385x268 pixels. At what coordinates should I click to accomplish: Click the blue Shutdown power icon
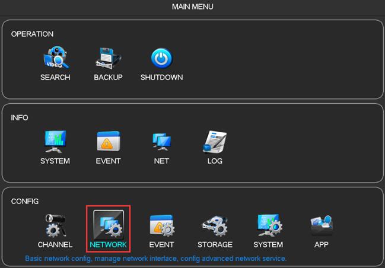(x=161, y=59)
